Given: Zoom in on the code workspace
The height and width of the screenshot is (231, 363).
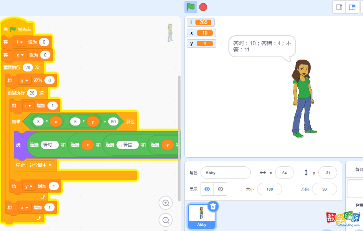Looking at the screenshot, I should click(165, 203).
